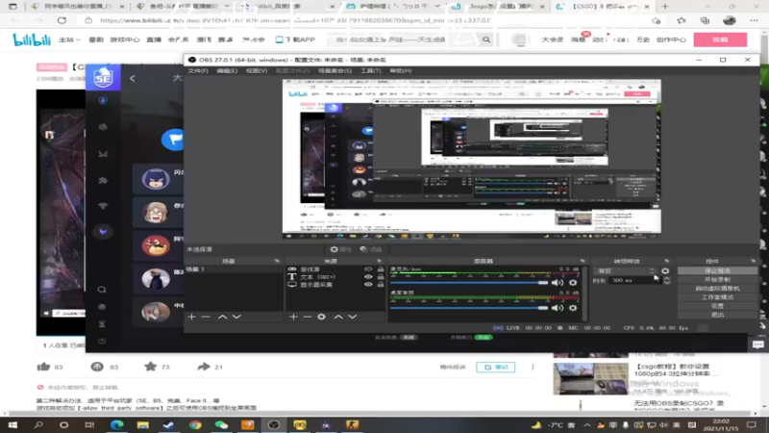Image resolution: width=769 pixels, height=433 pixels.
Task: Open source properties gear in Sources panel
Action: [x=321, y=317]
